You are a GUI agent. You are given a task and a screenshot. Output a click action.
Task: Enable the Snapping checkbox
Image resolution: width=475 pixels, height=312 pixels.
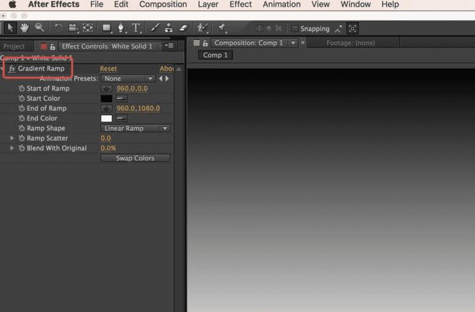(295, 29)
